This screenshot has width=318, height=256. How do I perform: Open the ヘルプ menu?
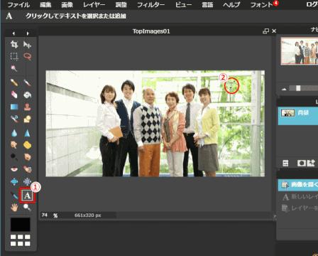click(231, 5)
